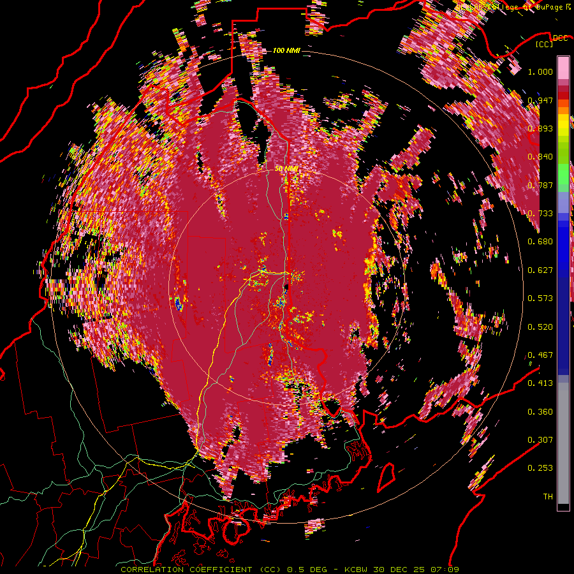Click the TH label on the scale

(x=548, y=497)
